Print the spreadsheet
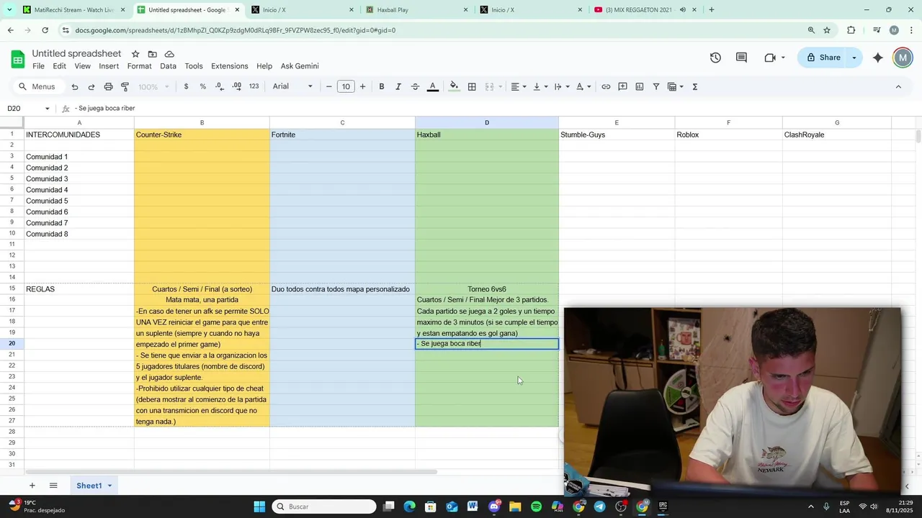The width and height of the screenshot is (922, 518). pos(108,86)
